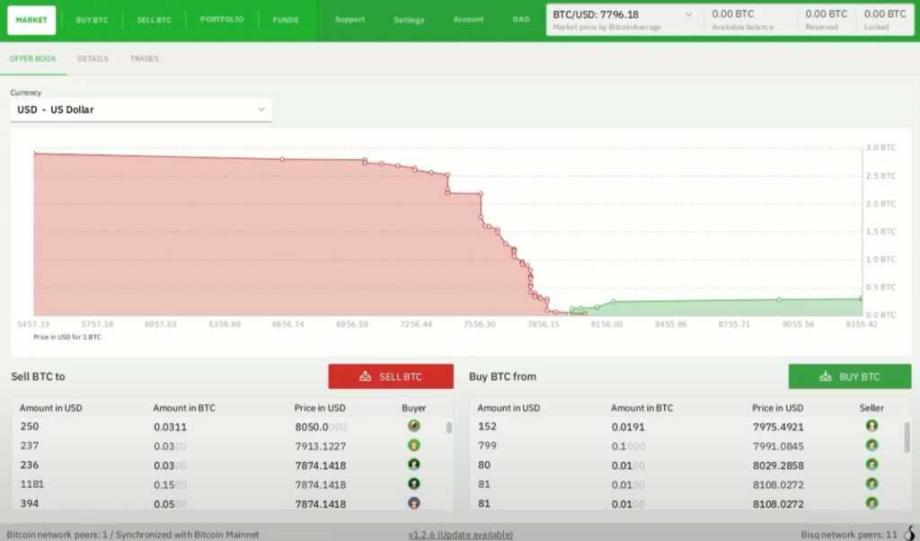
Task: Click the top seller's avatar icon
Action: pos(871,427)
